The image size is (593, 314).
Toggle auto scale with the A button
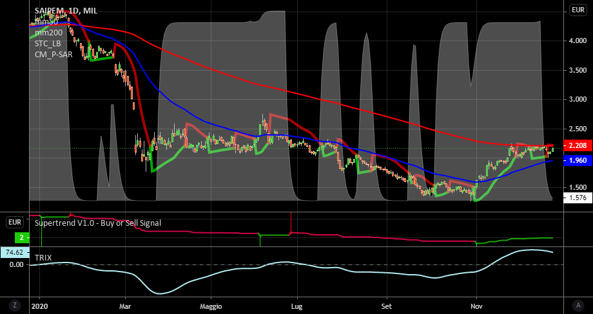click(x=578, y=305)
